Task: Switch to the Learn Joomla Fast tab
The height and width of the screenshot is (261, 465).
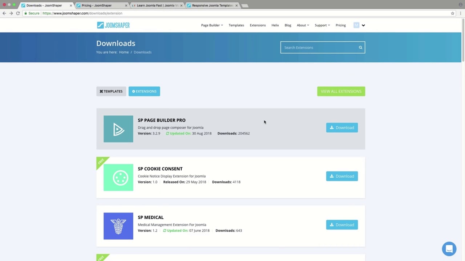Action: click(x=157, y=5)
